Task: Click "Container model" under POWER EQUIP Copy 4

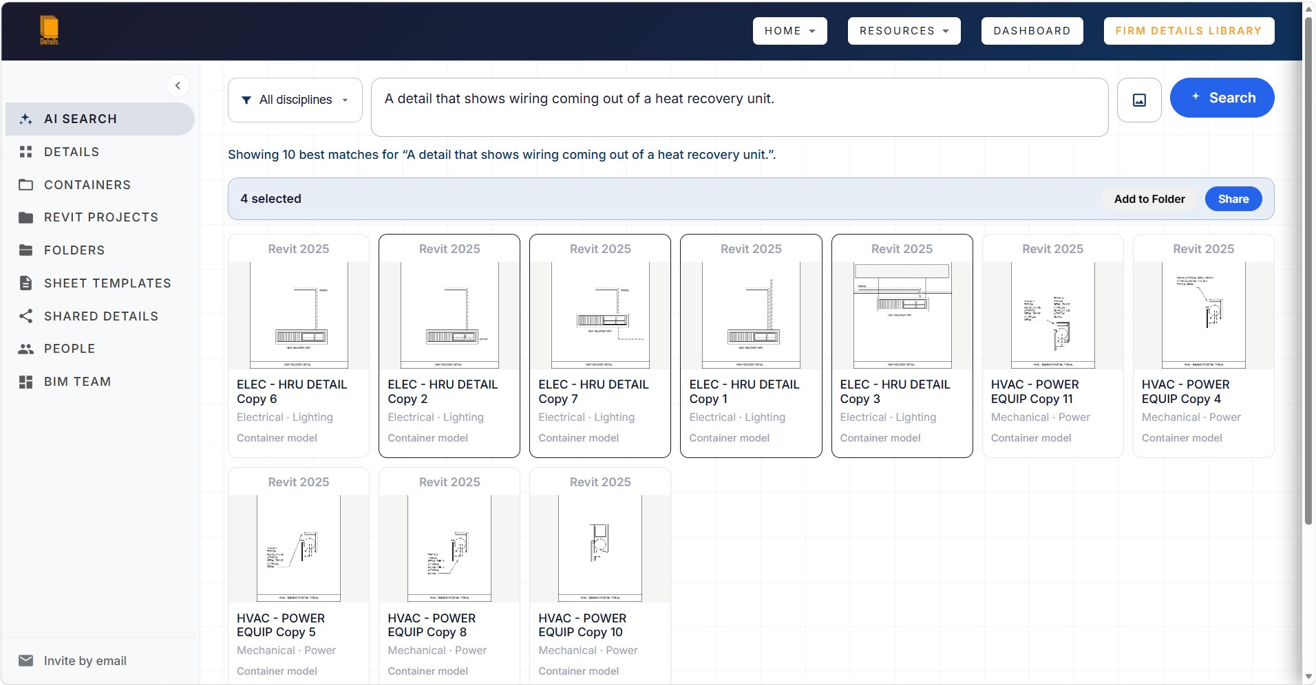Action: pos(1182,438)
